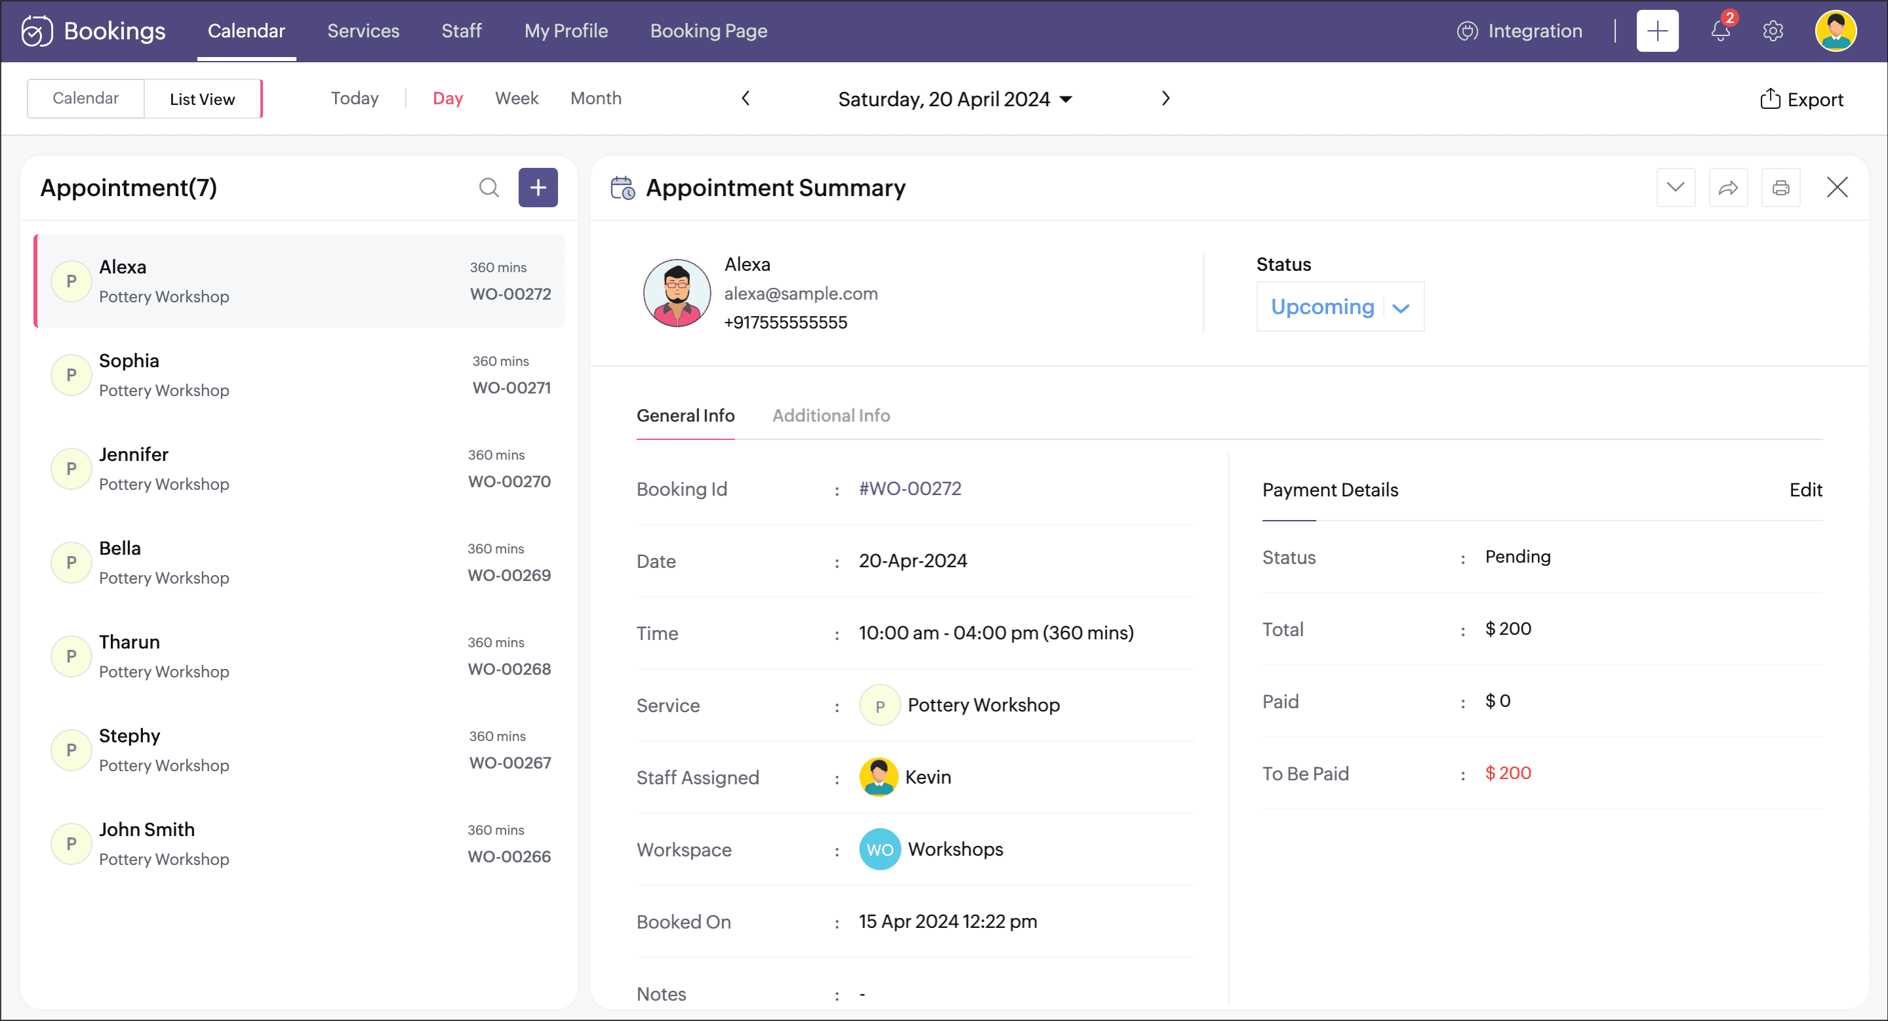1888x1021 pixels.
Task: Print the appointment summary
Action: (1780, 188)
